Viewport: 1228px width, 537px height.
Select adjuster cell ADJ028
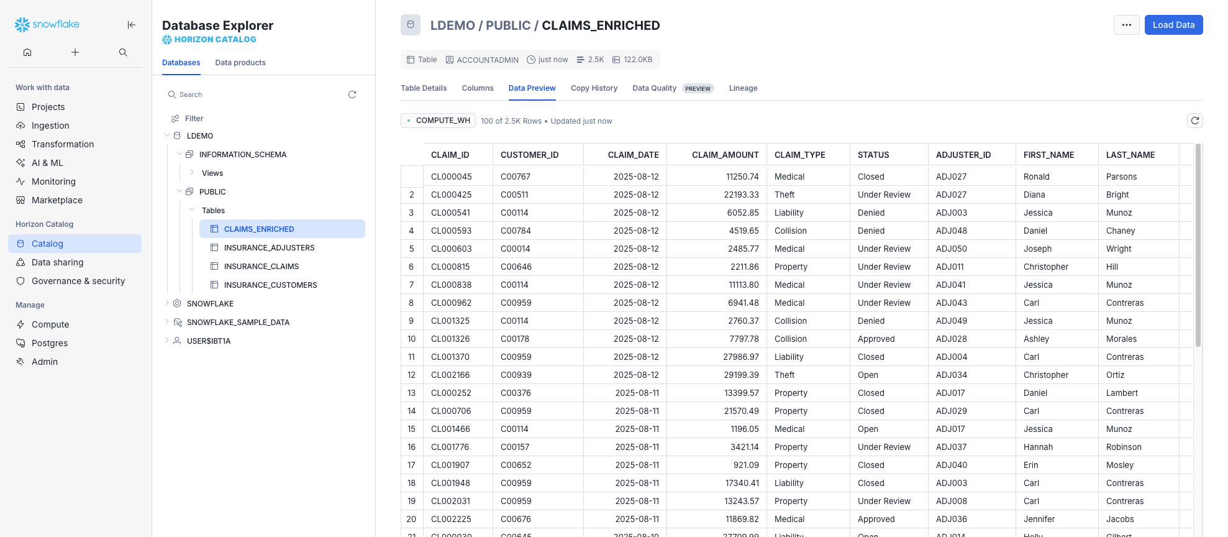tap(972, 339)
